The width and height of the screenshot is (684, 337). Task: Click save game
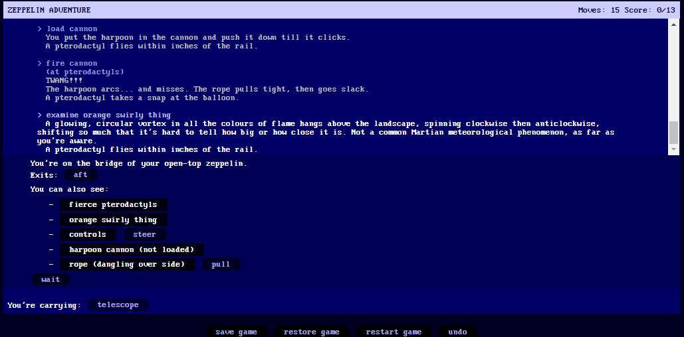(x=236, y=332)
